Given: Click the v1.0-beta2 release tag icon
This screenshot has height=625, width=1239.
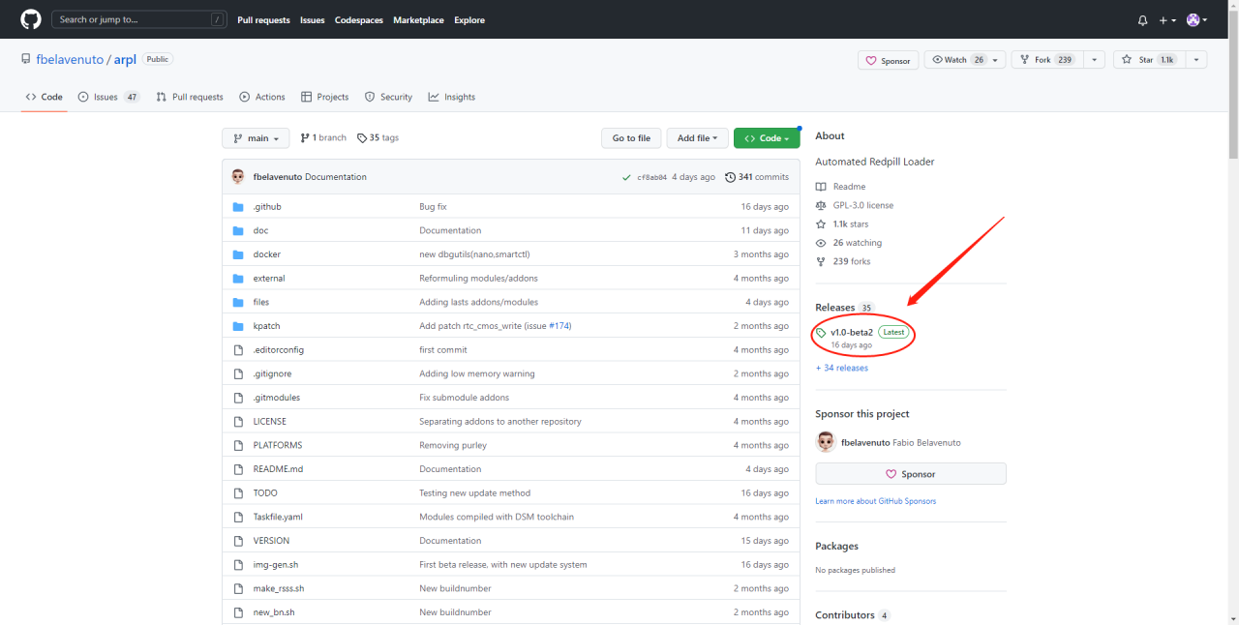Looking at the screenshot, I should tap(821, 333).
